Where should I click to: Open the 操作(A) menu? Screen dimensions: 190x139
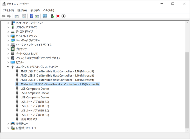(x=22, y=10)
